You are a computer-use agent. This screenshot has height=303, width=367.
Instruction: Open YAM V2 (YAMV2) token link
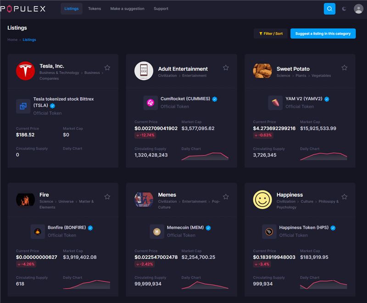click(x=304, y=99)
